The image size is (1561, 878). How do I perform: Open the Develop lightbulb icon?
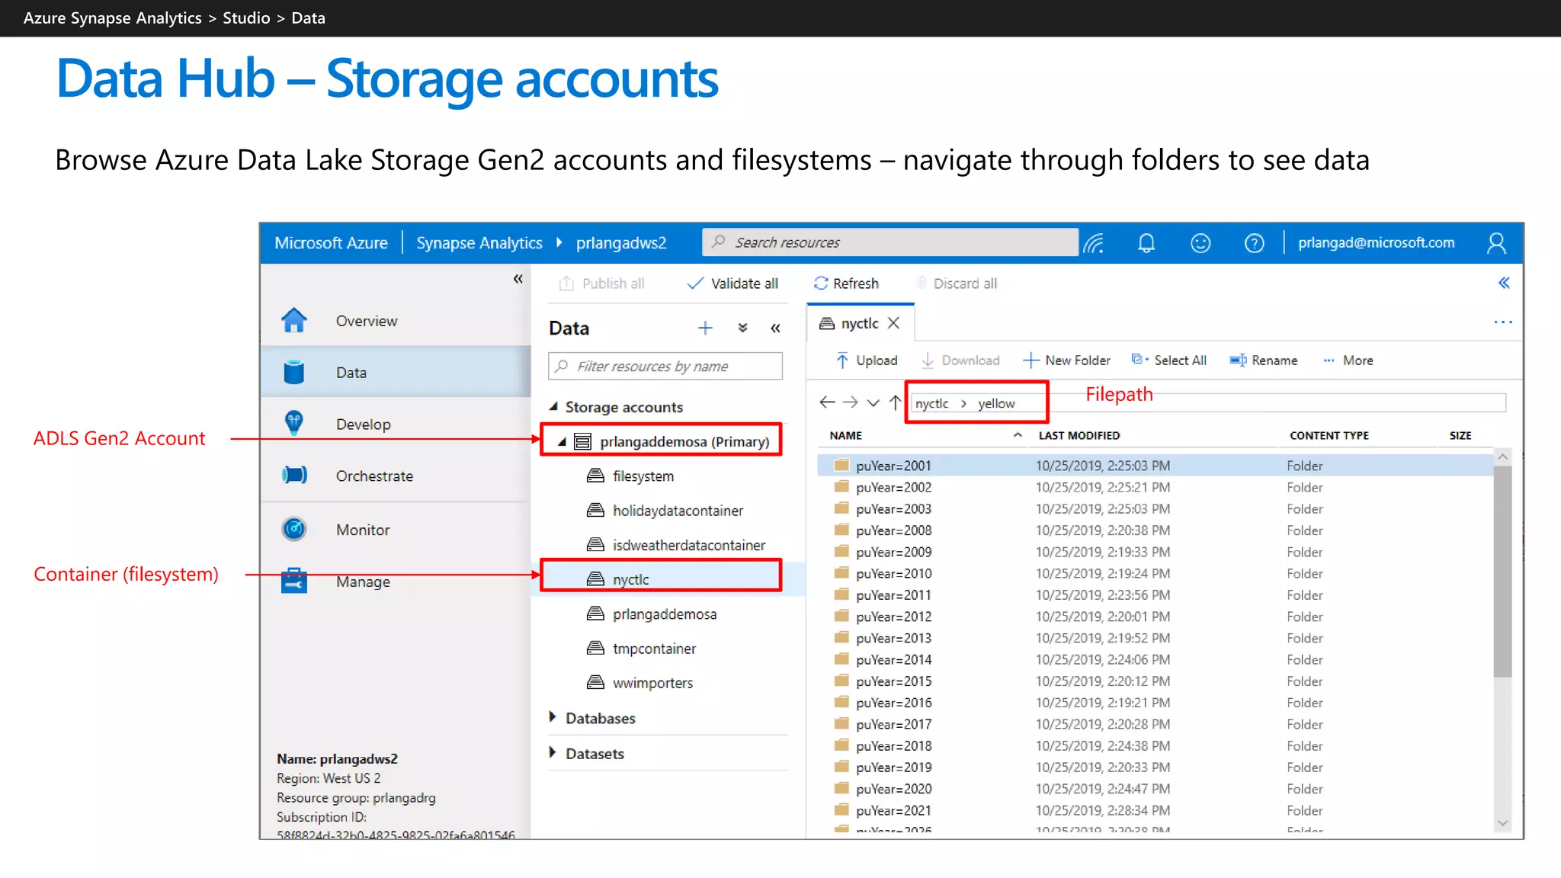tap(293, 423)
